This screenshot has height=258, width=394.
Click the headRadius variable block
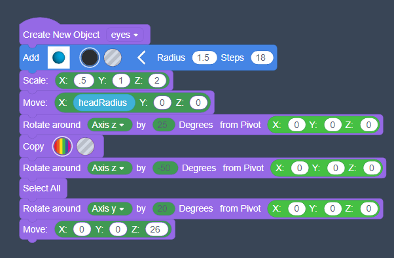pos(104,103)
